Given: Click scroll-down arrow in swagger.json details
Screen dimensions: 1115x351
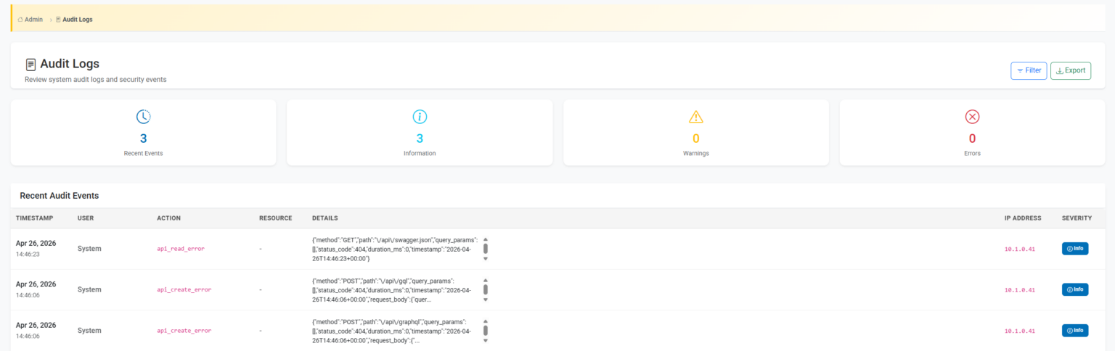Looking at the screenshot, I should (x=486, y=258).
